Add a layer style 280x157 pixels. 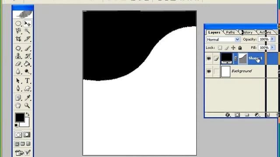coord(227,115)
